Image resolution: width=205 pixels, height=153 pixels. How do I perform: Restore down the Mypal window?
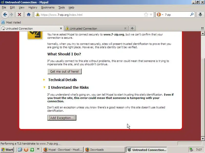pyautogui.click(x=198, y=2)
